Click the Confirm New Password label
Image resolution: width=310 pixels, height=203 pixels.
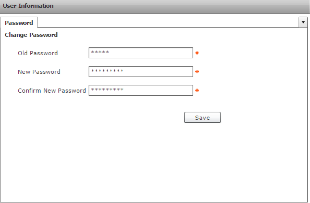pos(52,91)
